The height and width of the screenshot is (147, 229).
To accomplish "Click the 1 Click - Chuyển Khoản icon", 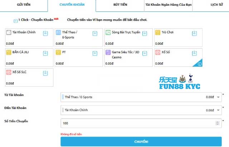I will 15,21.
